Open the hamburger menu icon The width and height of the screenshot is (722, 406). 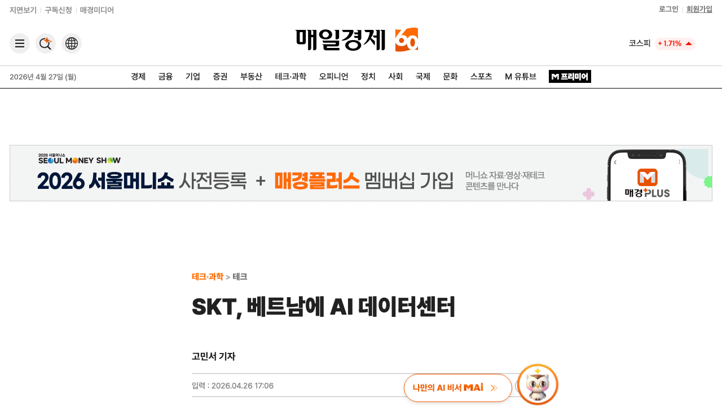point(20,43)
